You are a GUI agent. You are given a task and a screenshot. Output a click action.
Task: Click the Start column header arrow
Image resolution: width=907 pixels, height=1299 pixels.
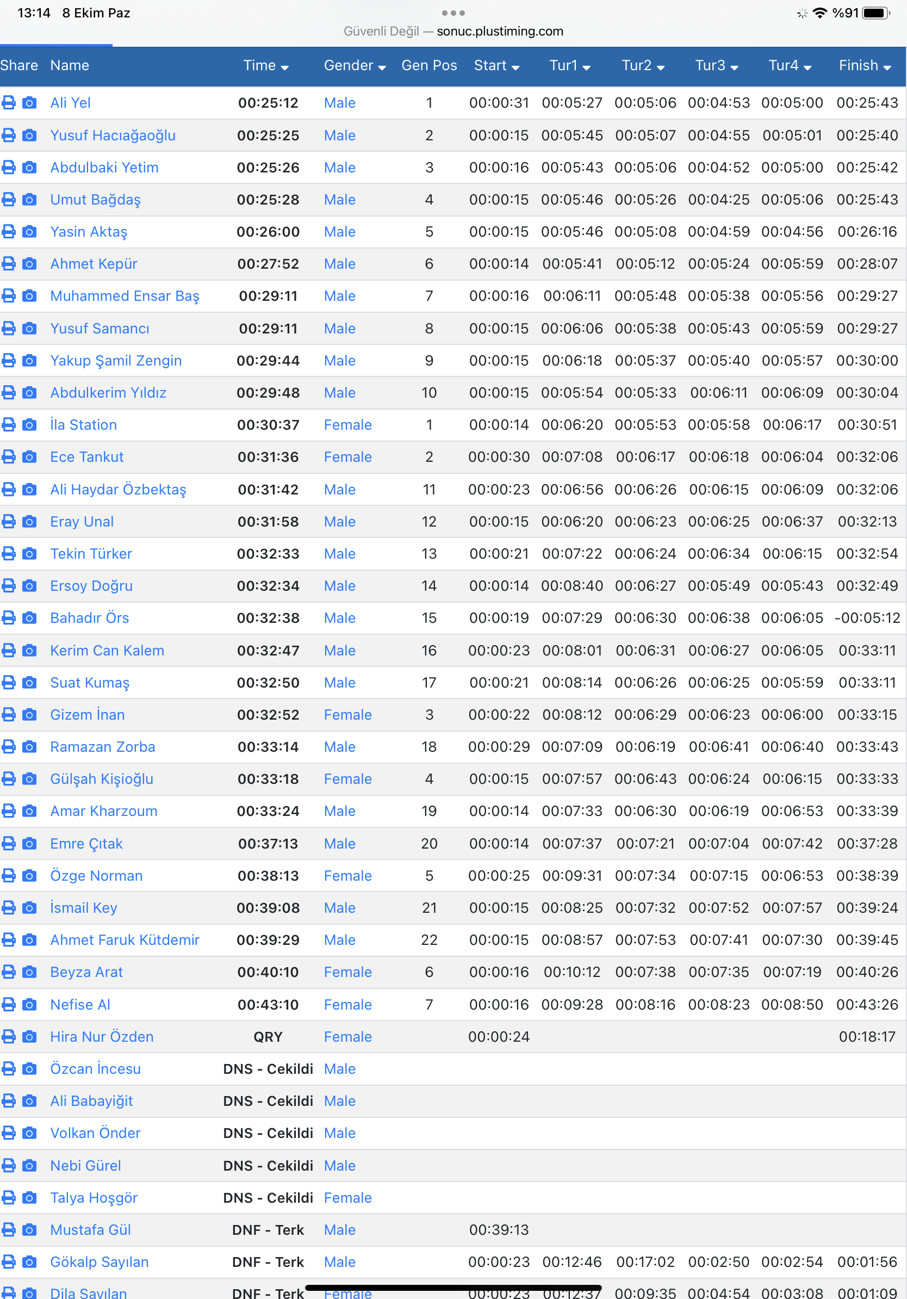[x=515, y=67]
